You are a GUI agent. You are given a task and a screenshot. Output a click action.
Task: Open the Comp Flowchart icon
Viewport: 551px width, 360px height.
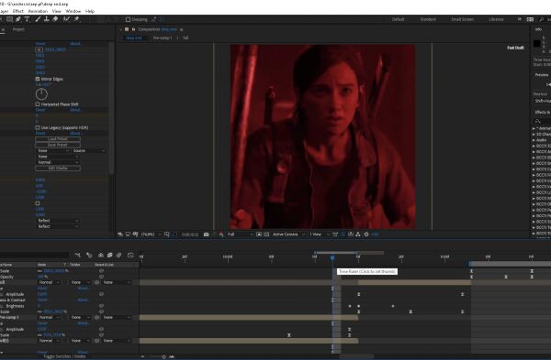pyautogui.click(x=358, y=235)
